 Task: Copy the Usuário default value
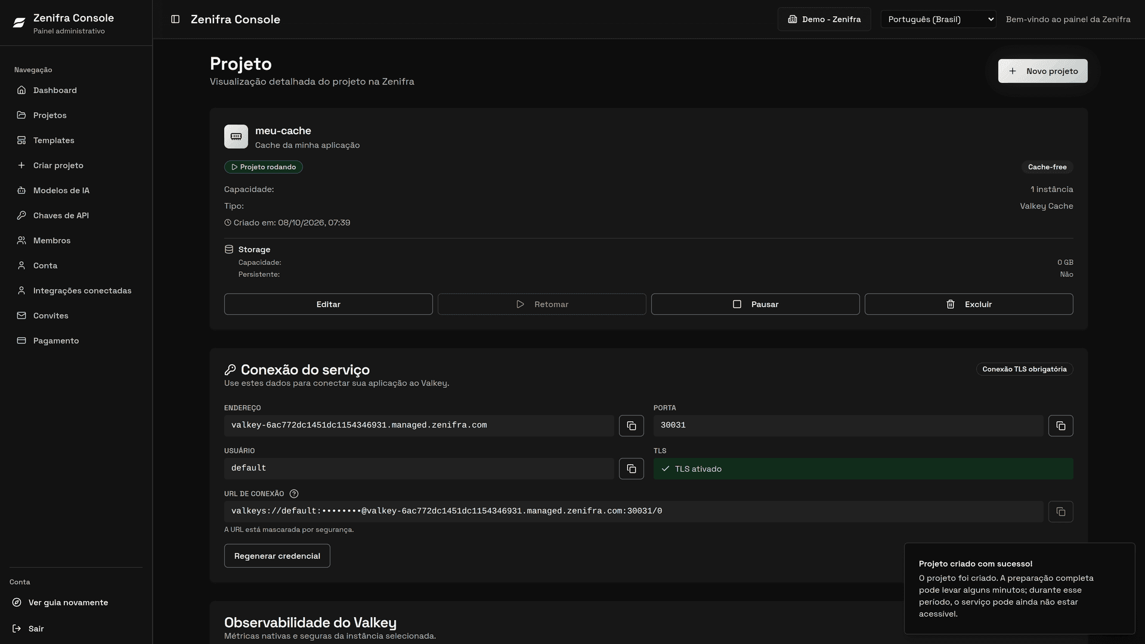pos(631,469)
